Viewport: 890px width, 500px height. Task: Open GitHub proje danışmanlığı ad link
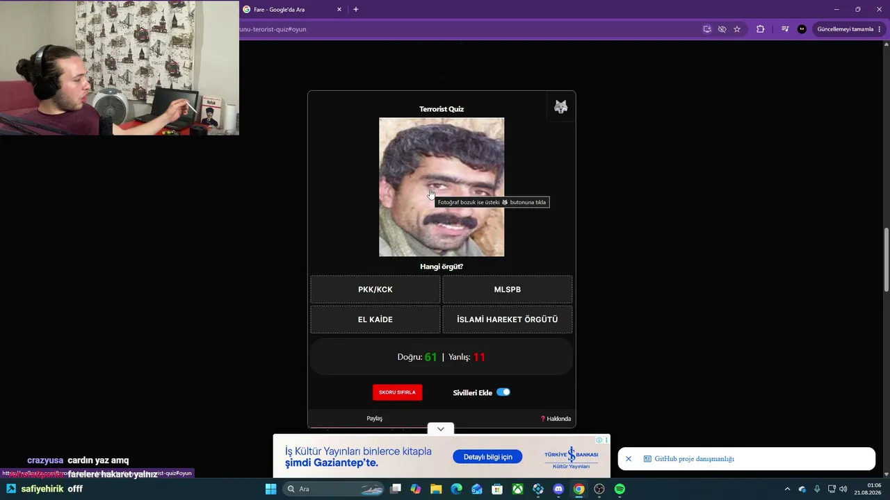[694, 459]
